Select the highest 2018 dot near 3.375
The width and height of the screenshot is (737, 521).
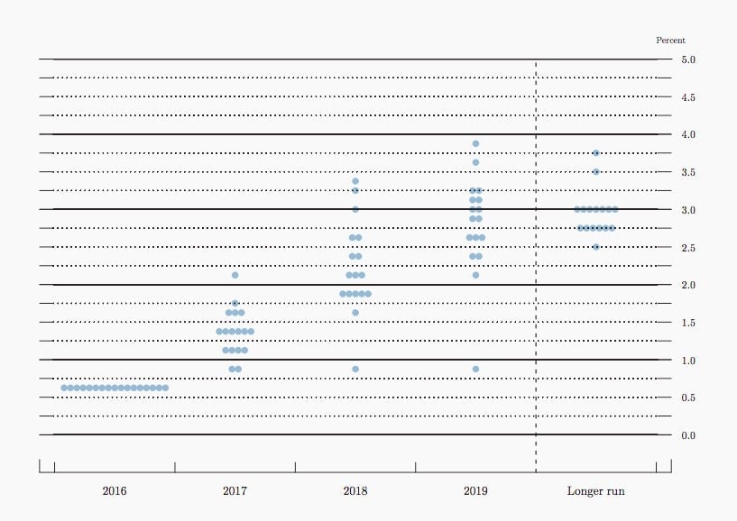[355, 181]
